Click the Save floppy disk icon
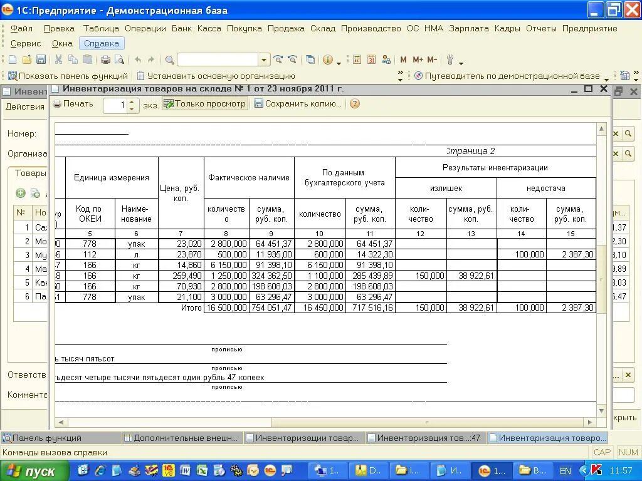Image resolution: width=642 pixels, height=481 pixels. pos(41,59)
